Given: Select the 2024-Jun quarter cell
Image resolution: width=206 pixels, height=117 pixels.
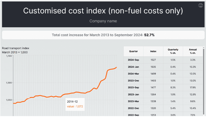Looking at the screenshot, I should point(133,67).
